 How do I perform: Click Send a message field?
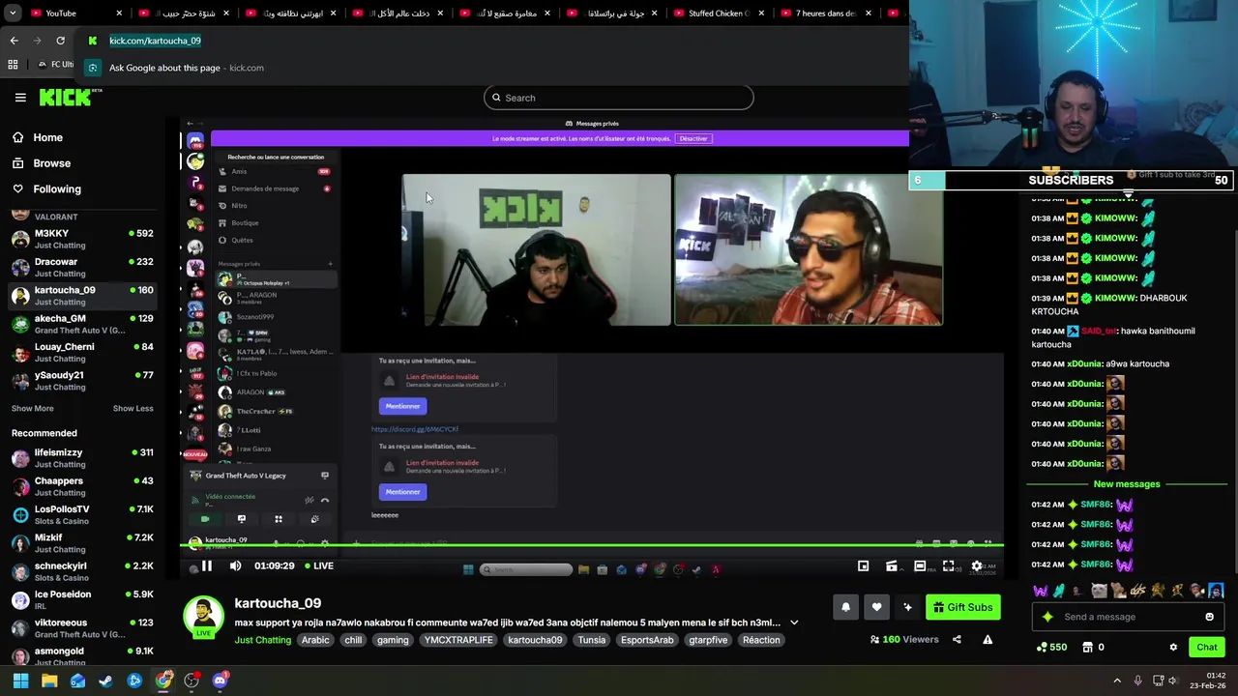(1128, 617)
